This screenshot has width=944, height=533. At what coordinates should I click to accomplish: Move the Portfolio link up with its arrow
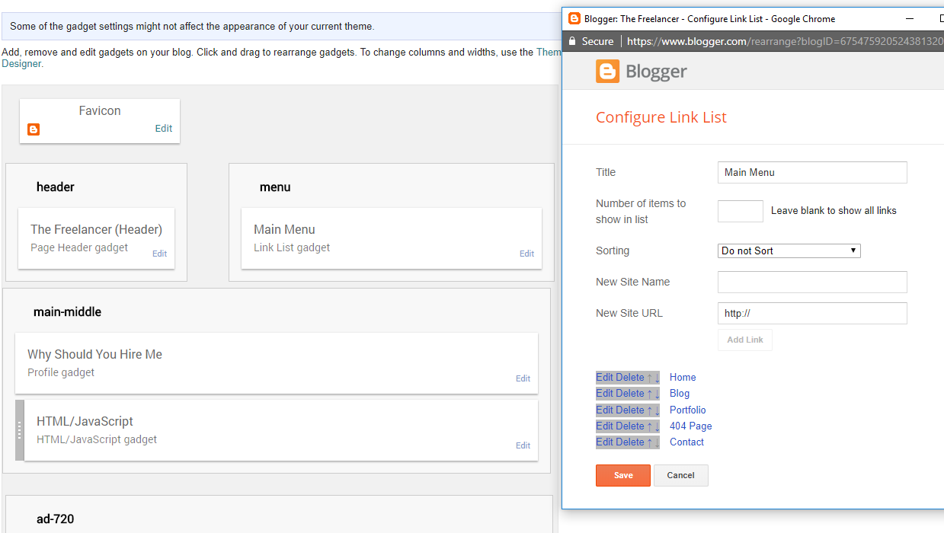point(649,410)
